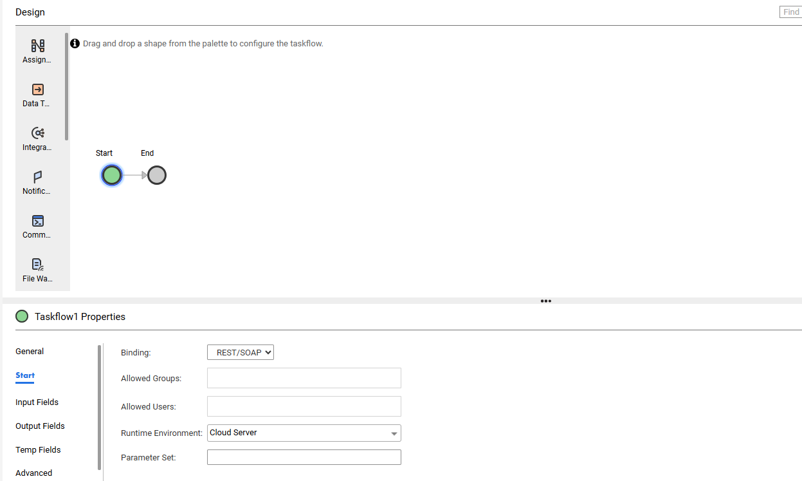Choose the Integration step icon in palette
This screenshot has width=802, height=481.
(37, 133)
